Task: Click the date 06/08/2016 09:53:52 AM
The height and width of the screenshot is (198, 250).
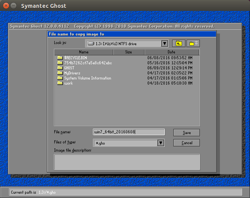Action: click(x=170, y=58)
